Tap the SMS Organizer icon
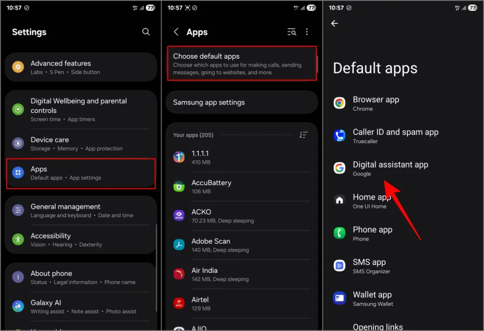484x331 pixels. coord(339,266)
